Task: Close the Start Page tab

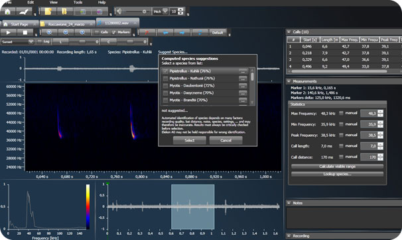Action: coord(34,24)
